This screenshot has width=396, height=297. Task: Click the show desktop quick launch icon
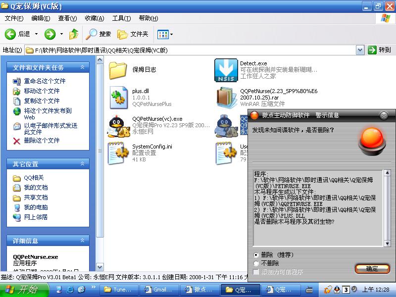click(x=59, y=290)
